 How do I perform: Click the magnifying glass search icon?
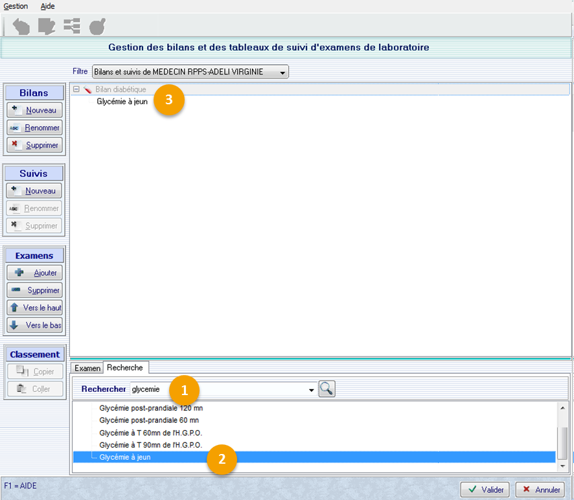327,389
